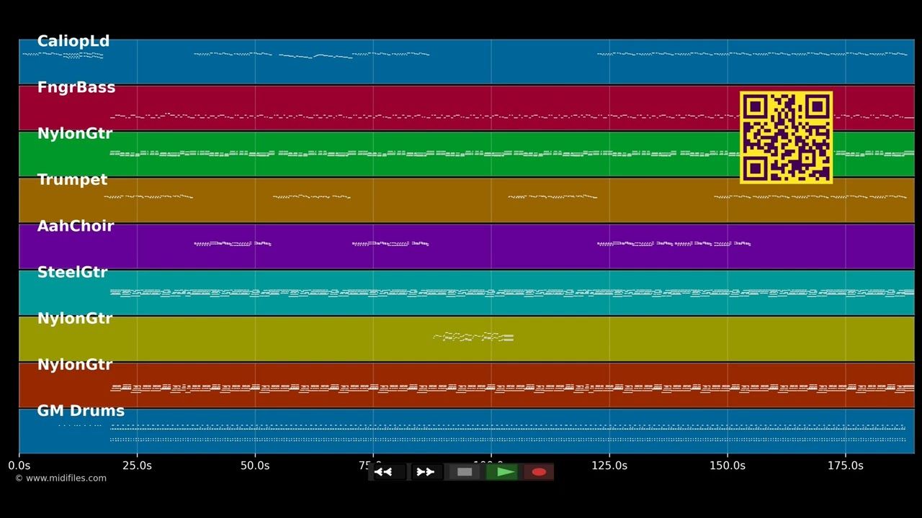
Task: Select the GM Drums track label
Action: [81, 411]
